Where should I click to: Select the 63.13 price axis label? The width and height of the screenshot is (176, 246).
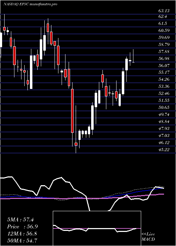tap(164, 11)
